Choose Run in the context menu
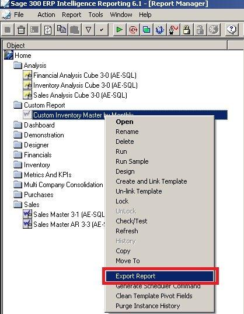Screen dimensions: 244x314 (x=159, y=151)
